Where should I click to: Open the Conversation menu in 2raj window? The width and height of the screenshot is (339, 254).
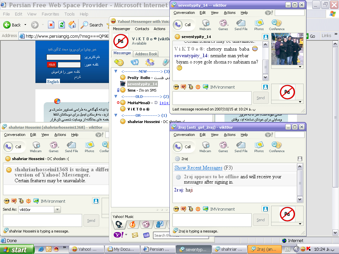click(x=184, y=135)
